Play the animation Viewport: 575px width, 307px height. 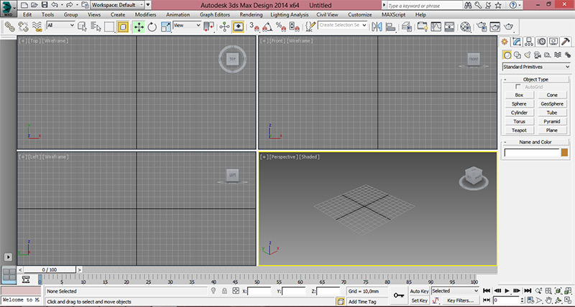[507, 291]
